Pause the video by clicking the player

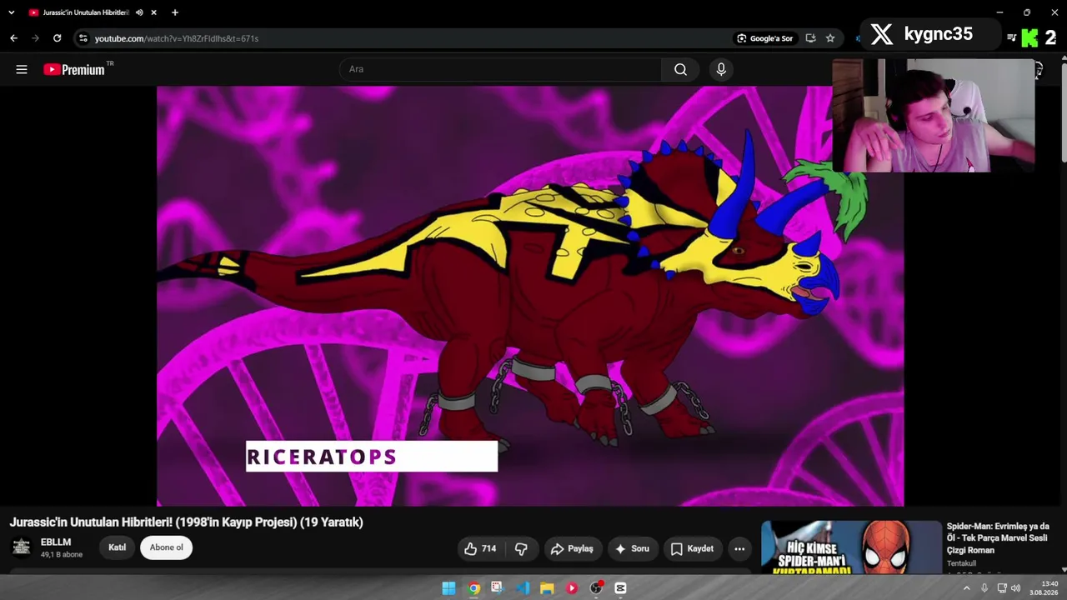click(530, 296)
